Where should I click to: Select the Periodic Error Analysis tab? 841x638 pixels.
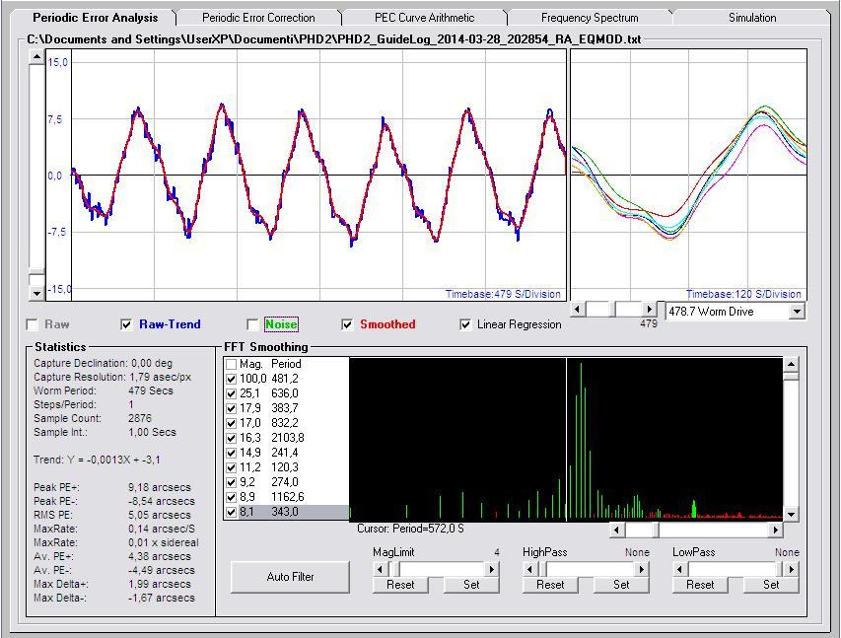point(95,17)
